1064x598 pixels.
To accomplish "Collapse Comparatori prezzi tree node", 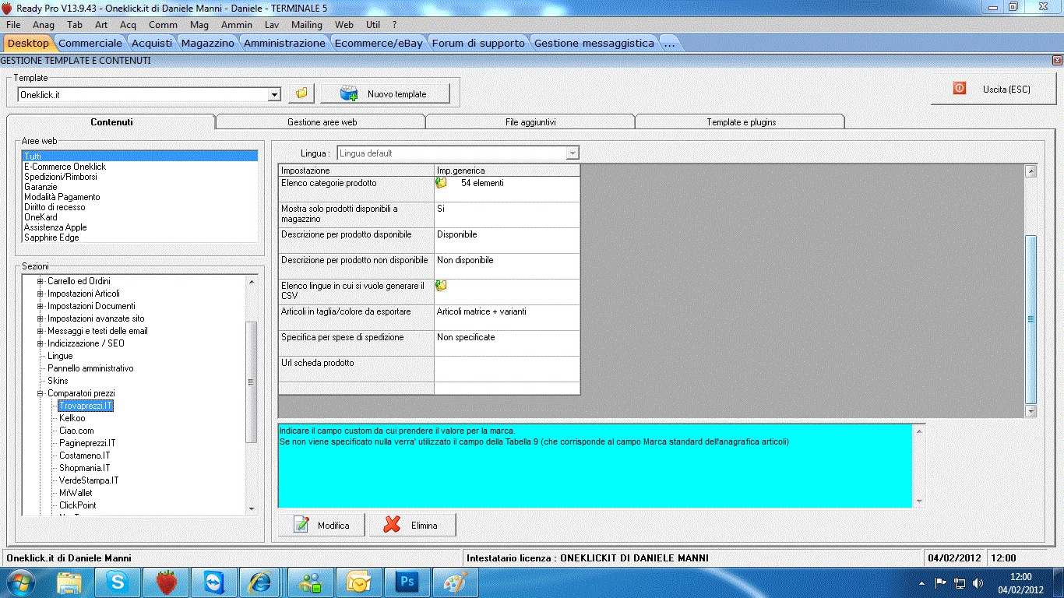I will 41,393.
